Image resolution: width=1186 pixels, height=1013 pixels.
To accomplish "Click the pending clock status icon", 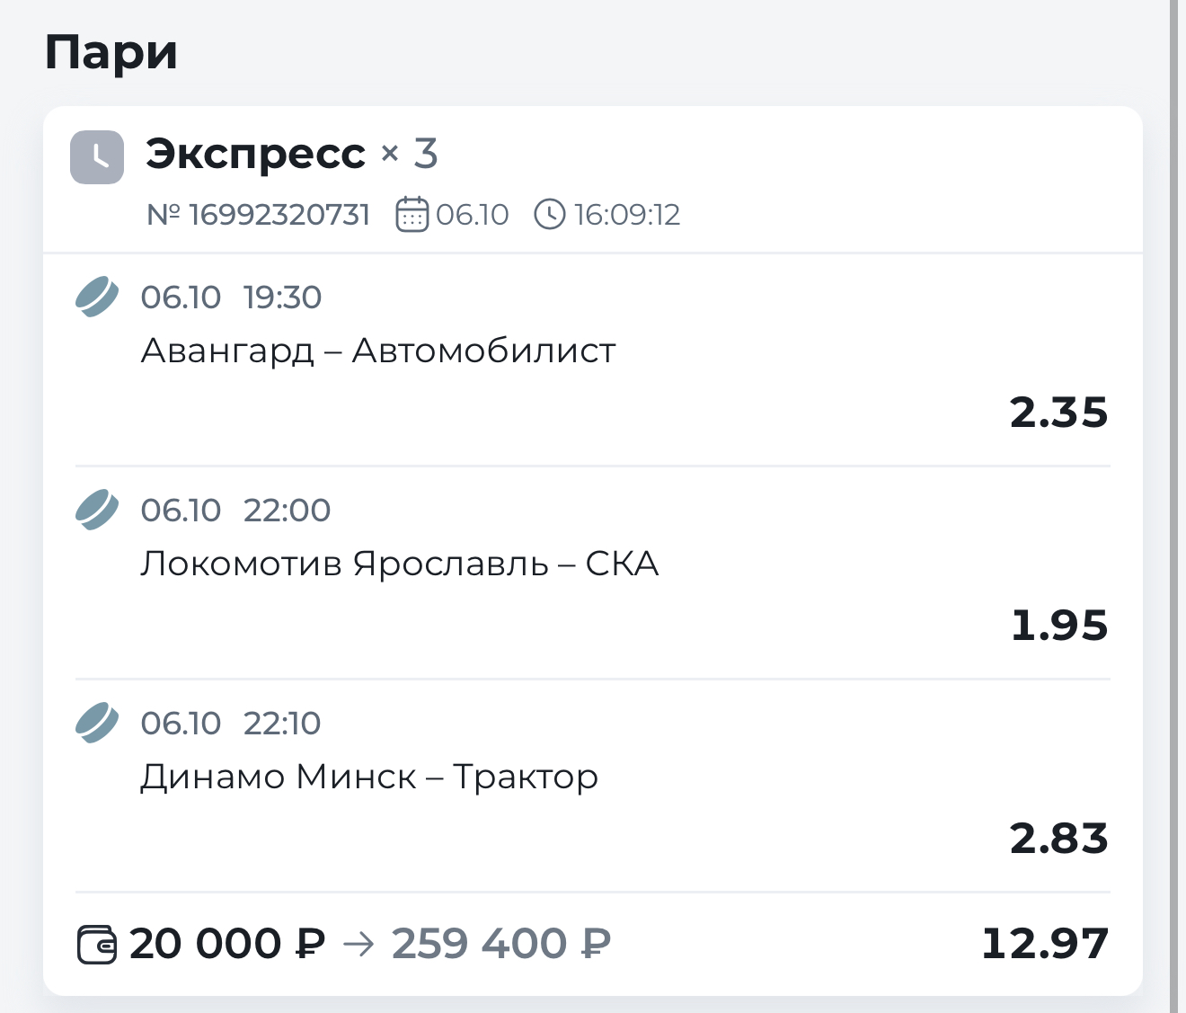I will click(x=97, y=157).
